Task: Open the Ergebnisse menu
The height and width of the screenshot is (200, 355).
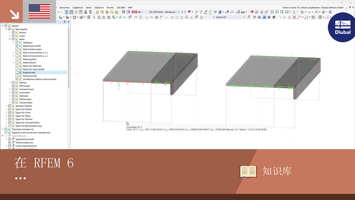Action: [x=78, y=7]
